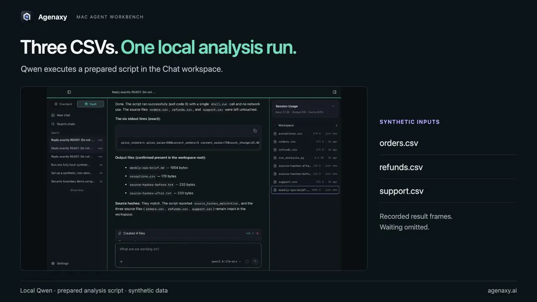Click the file icon for refunds.csv in Workspace
The image size is (537, 302).
(275, 150)
